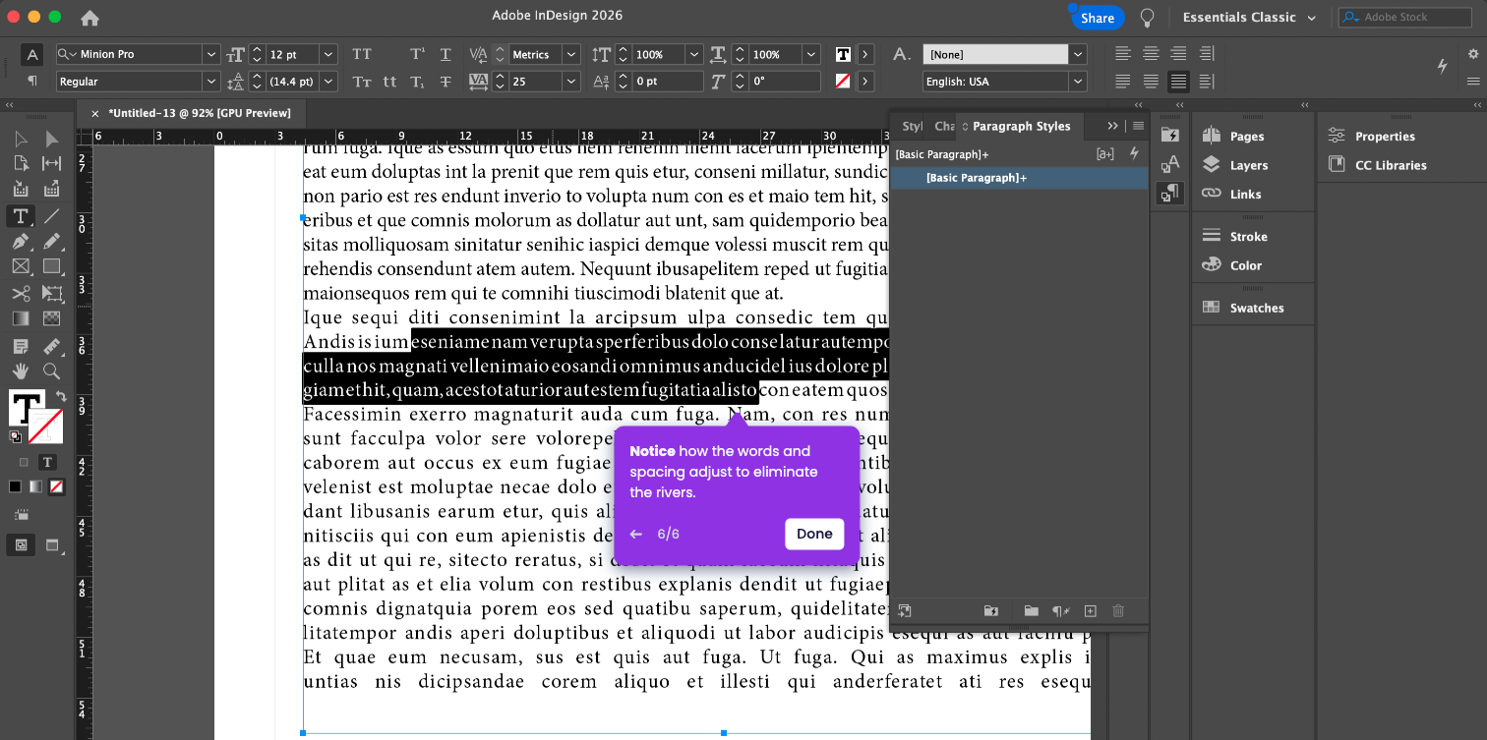The image size is (1487, 740).
Task: Click the Quick Apply lightning icon
Action: (x=1442, y=66)
